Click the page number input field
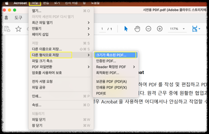The height and width of the screenshot is (134, 209). (x=102, y=29)
